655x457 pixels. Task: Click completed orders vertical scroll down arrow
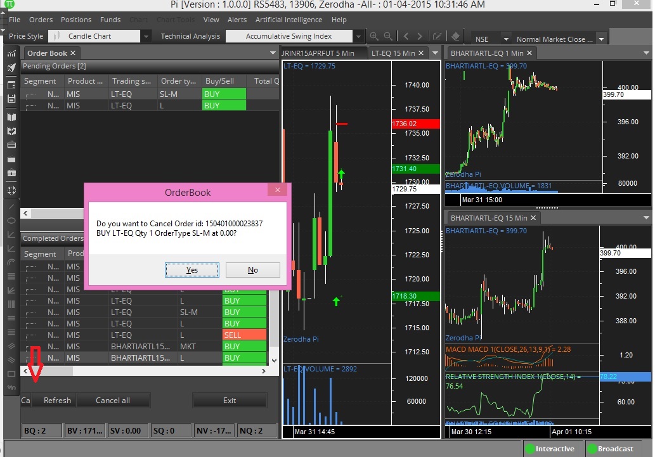point(274,360)
